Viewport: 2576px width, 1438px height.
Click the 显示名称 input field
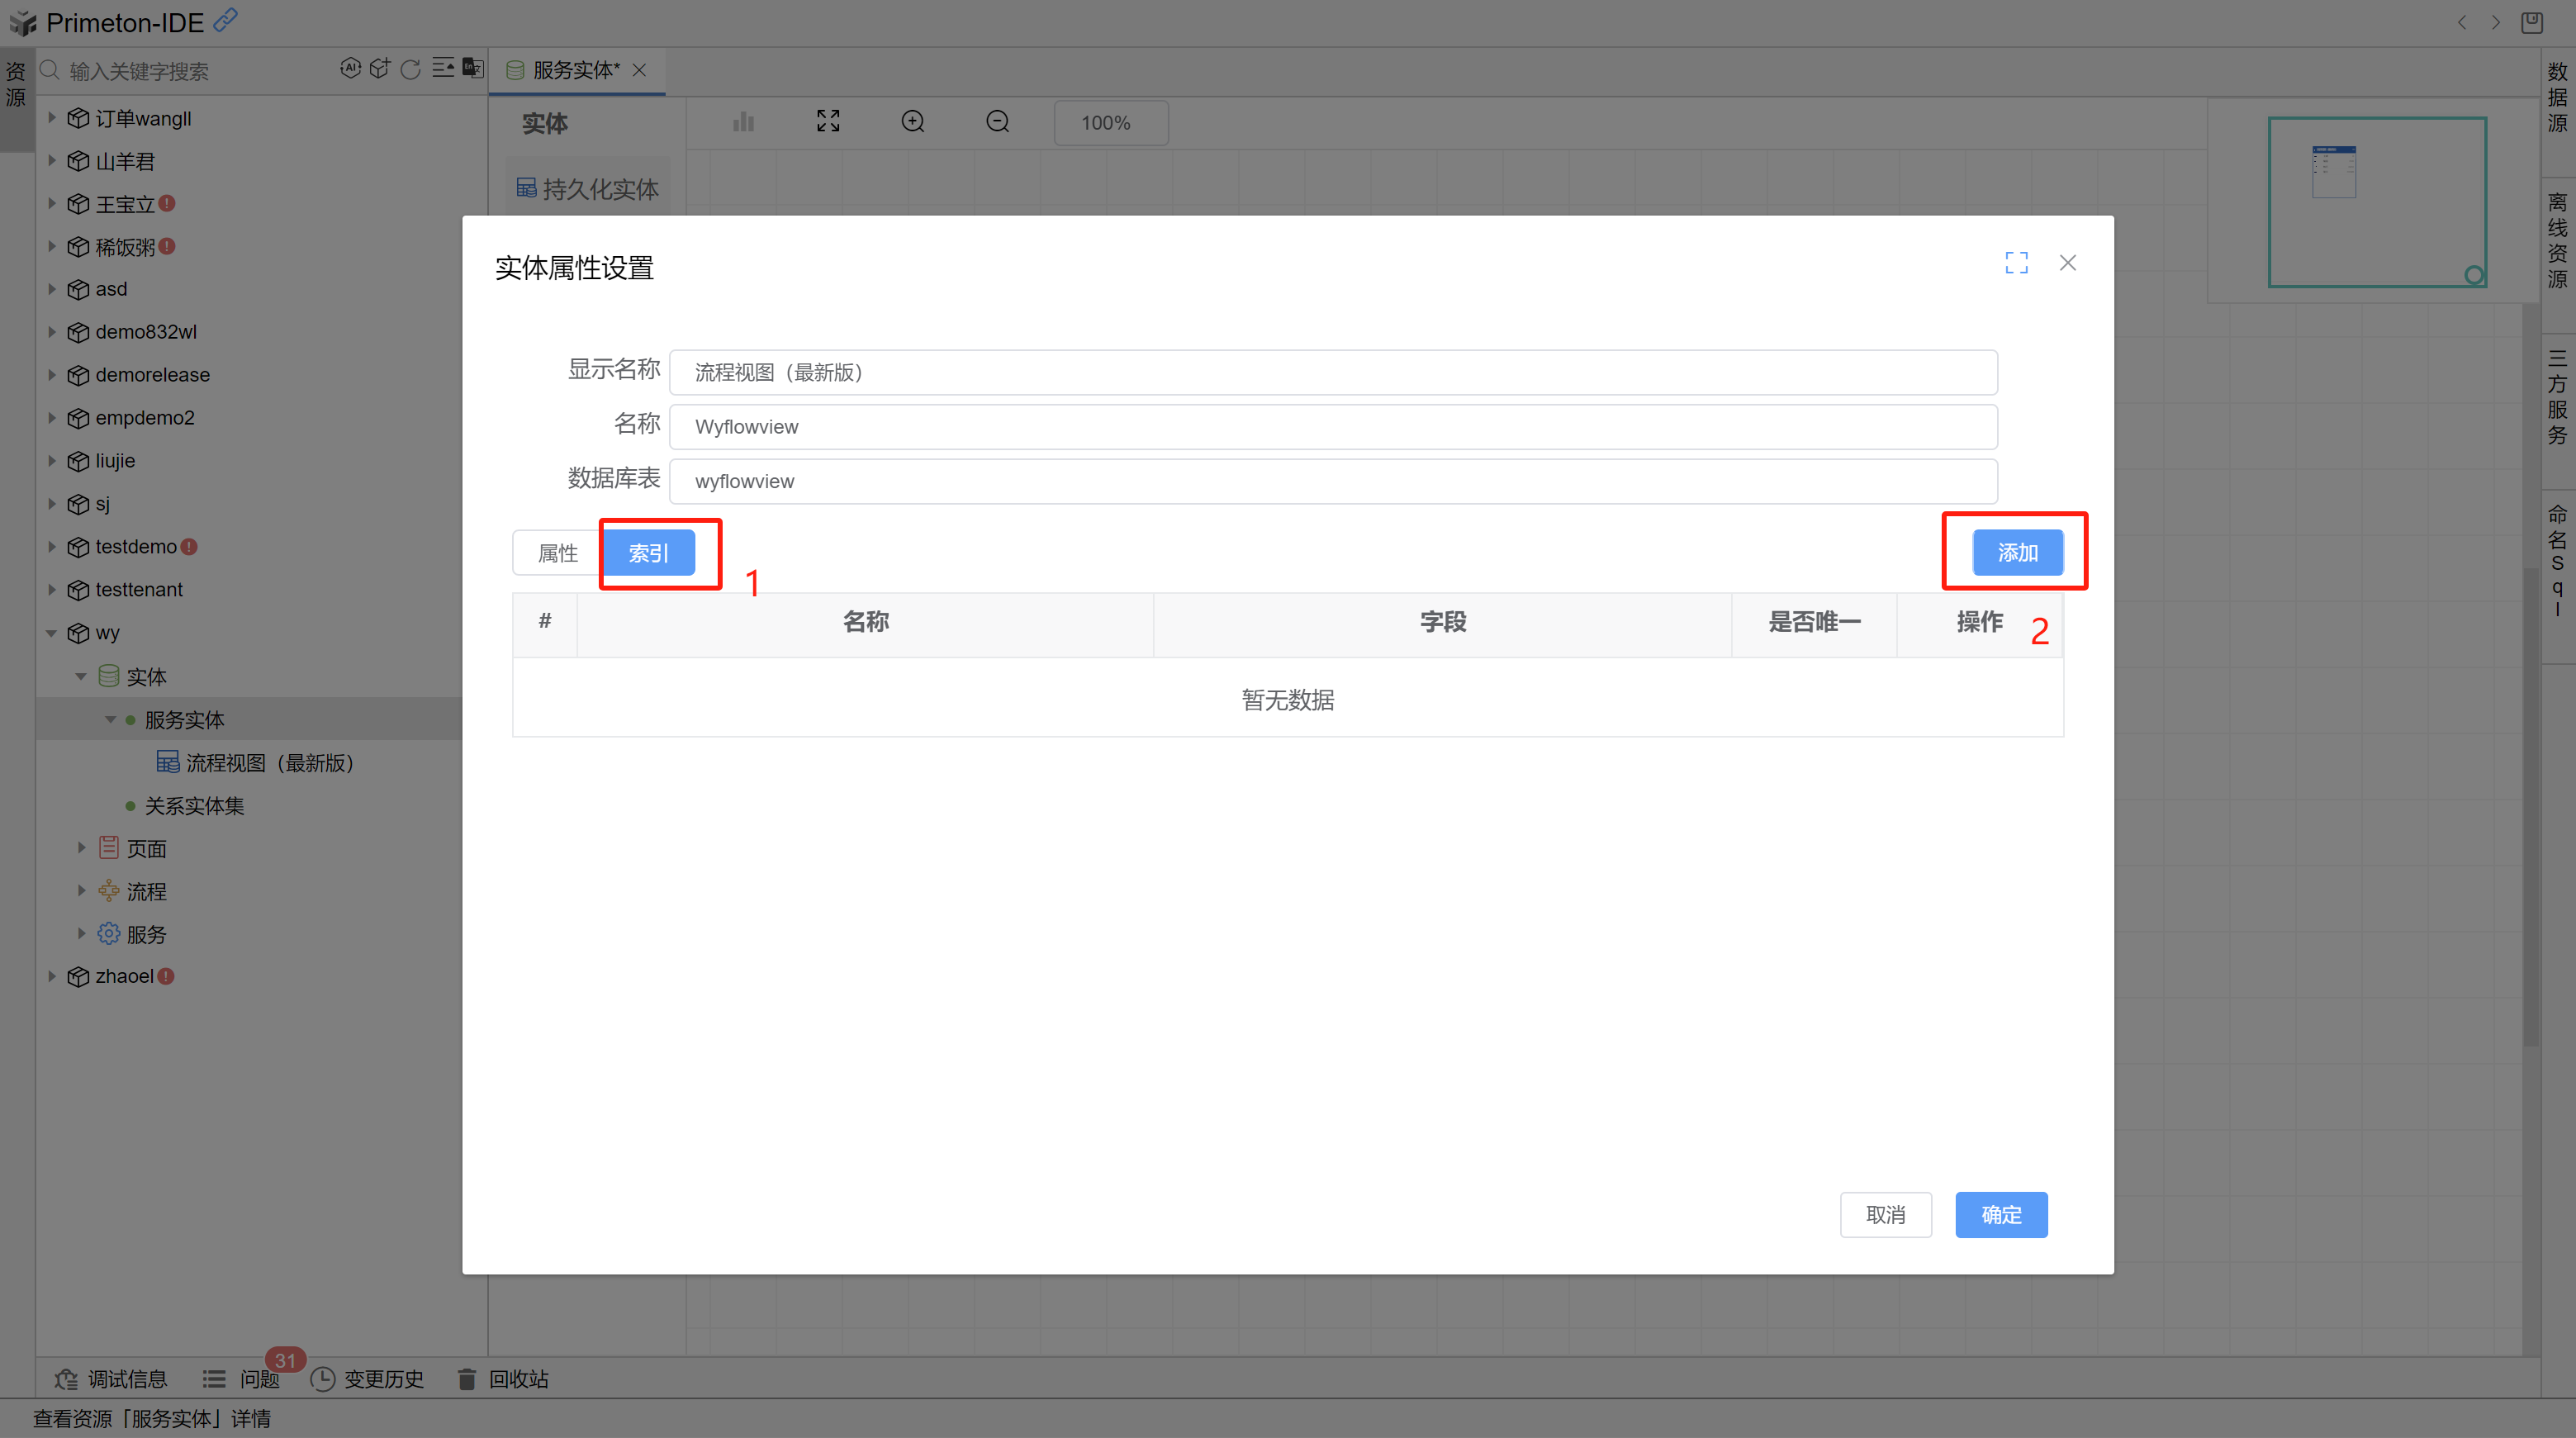click(1332, 372)
